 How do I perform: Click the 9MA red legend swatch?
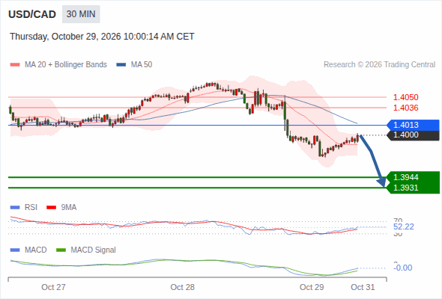pos(51,208)
